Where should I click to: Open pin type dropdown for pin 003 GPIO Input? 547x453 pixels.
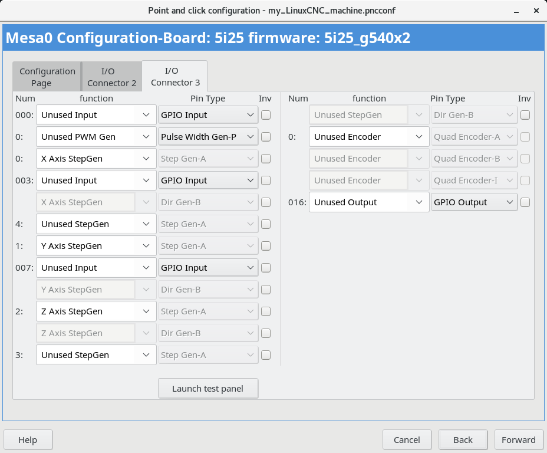point(208,180)
